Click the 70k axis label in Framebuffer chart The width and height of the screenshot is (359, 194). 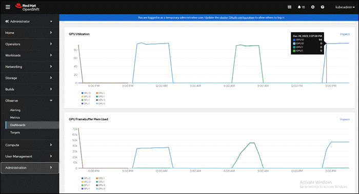click(75, 129)
